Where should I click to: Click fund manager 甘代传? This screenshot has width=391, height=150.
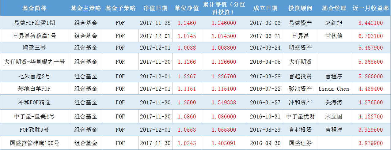[x=334, y=36]
